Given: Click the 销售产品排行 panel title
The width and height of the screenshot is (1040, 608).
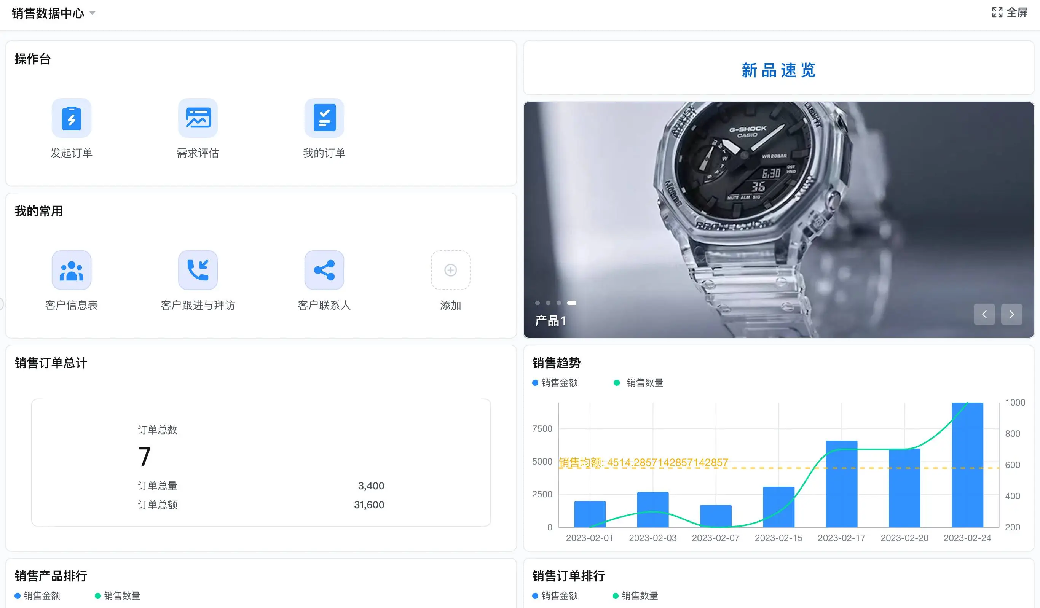Looking at the screenshot, I should click(51, 576).
